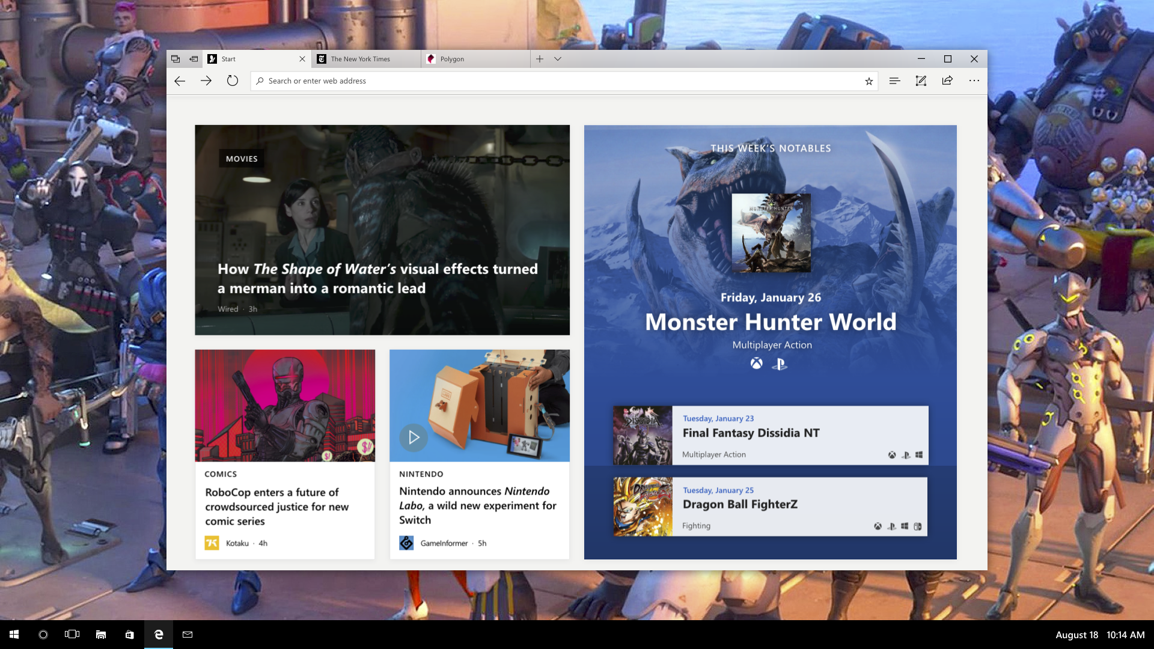Click Dragon Ball FighterZ cover thumbnail
The width and height of the screenshot is (1154, 649).
pyautogui.click(x=643, y=507)
